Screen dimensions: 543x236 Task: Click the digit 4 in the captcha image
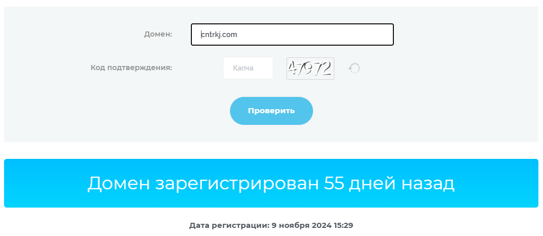coord(293,68)
